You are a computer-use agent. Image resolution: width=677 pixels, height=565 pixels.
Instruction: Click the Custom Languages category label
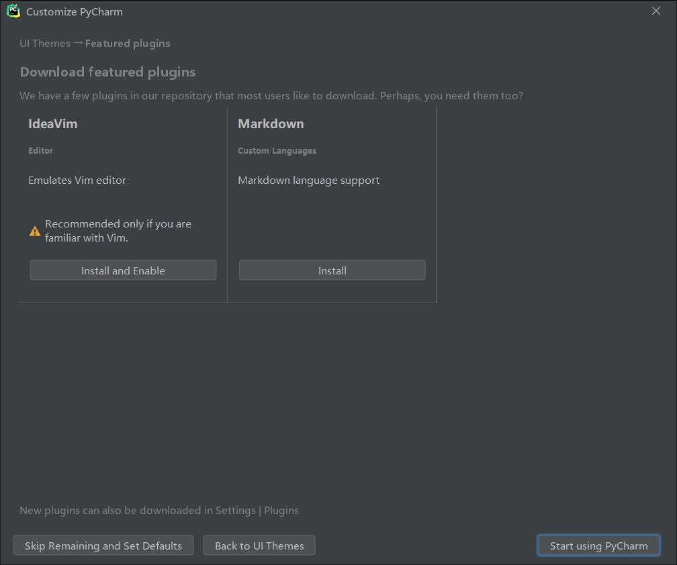pos(277,150)
